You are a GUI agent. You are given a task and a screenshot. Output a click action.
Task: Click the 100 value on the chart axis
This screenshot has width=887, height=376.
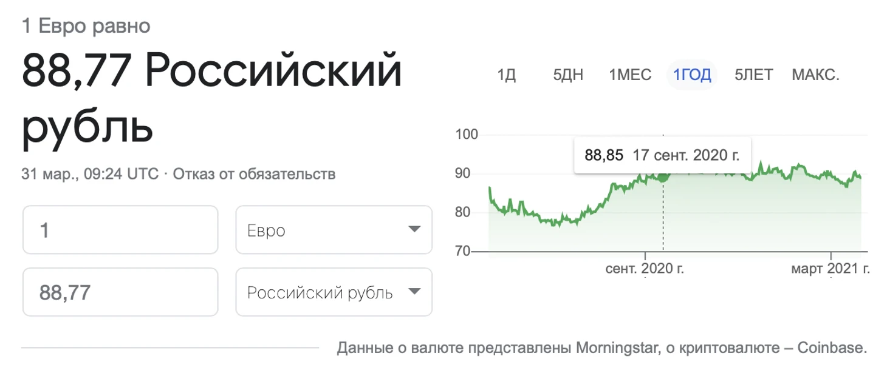point(467,135)
